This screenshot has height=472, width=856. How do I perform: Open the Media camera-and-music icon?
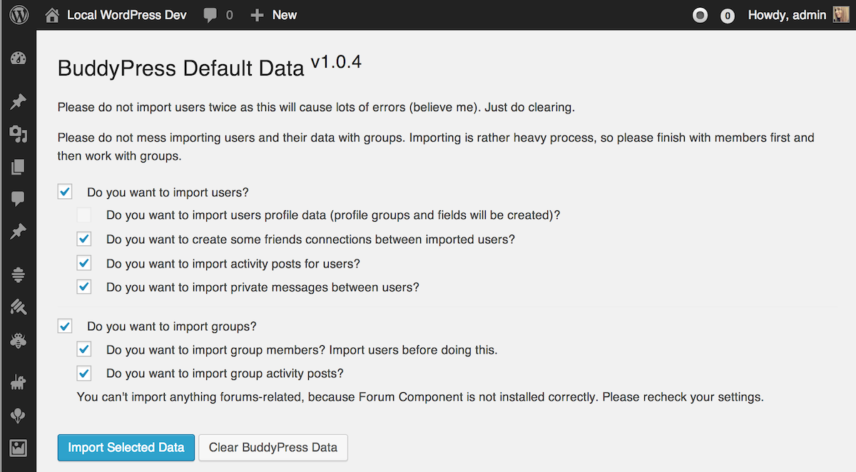click(19, 135)
